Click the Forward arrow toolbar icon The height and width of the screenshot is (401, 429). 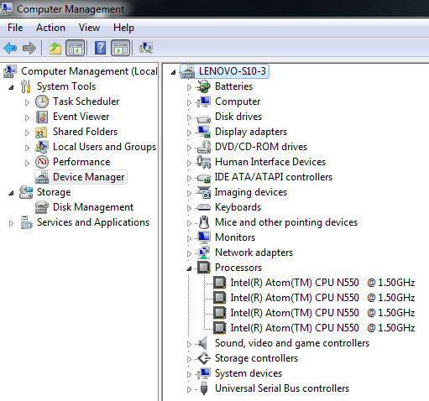[29, 48]
